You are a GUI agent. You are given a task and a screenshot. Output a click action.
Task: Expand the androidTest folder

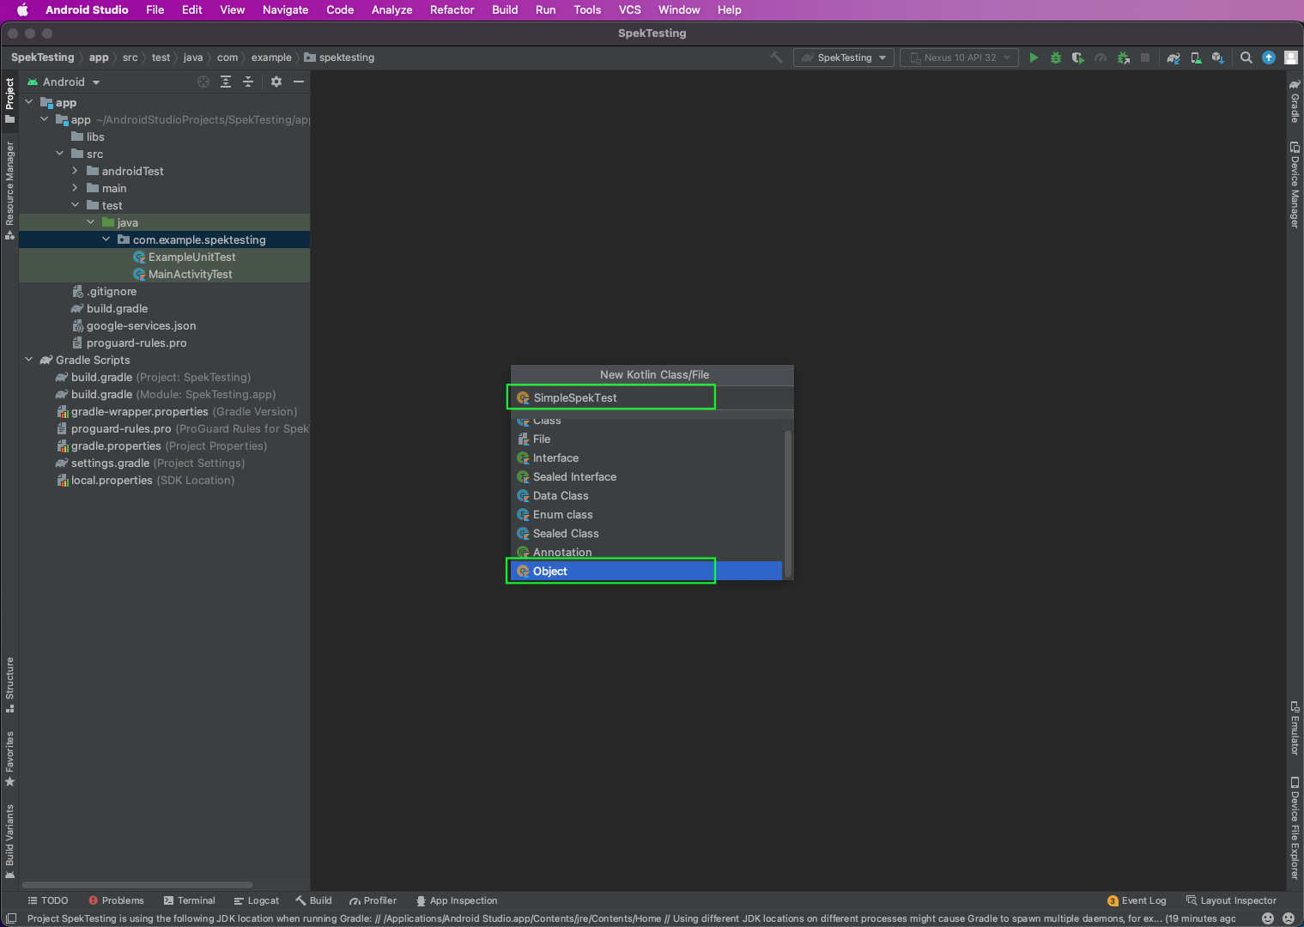click(x=76, y=171)
